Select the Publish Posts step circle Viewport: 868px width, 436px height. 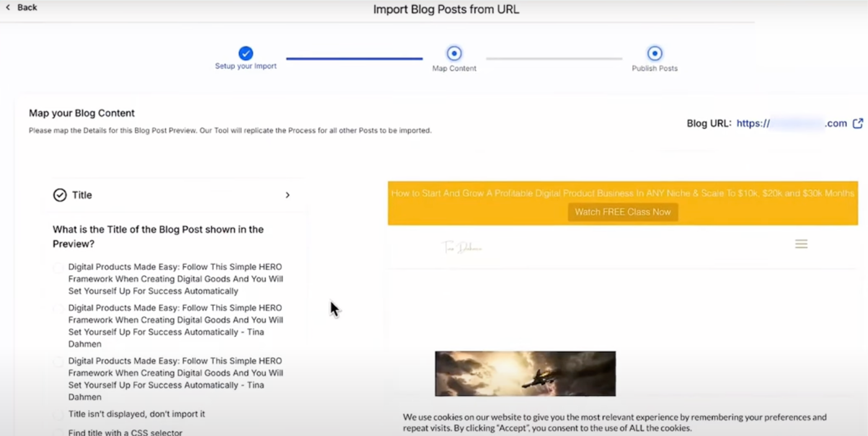[x=654, y=53]
